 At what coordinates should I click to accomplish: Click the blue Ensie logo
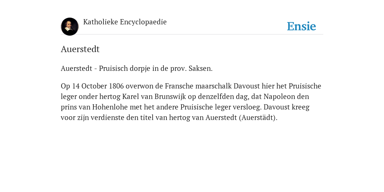(301, 26)
